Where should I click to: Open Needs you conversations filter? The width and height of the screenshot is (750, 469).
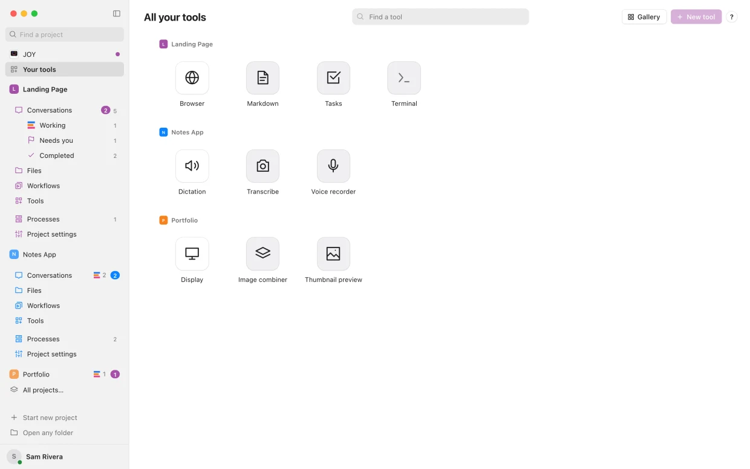pos(65,140)
